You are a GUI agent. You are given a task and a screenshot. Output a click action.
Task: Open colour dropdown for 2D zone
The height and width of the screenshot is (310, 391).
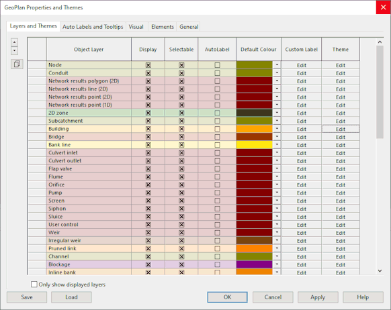pos(277,113)
